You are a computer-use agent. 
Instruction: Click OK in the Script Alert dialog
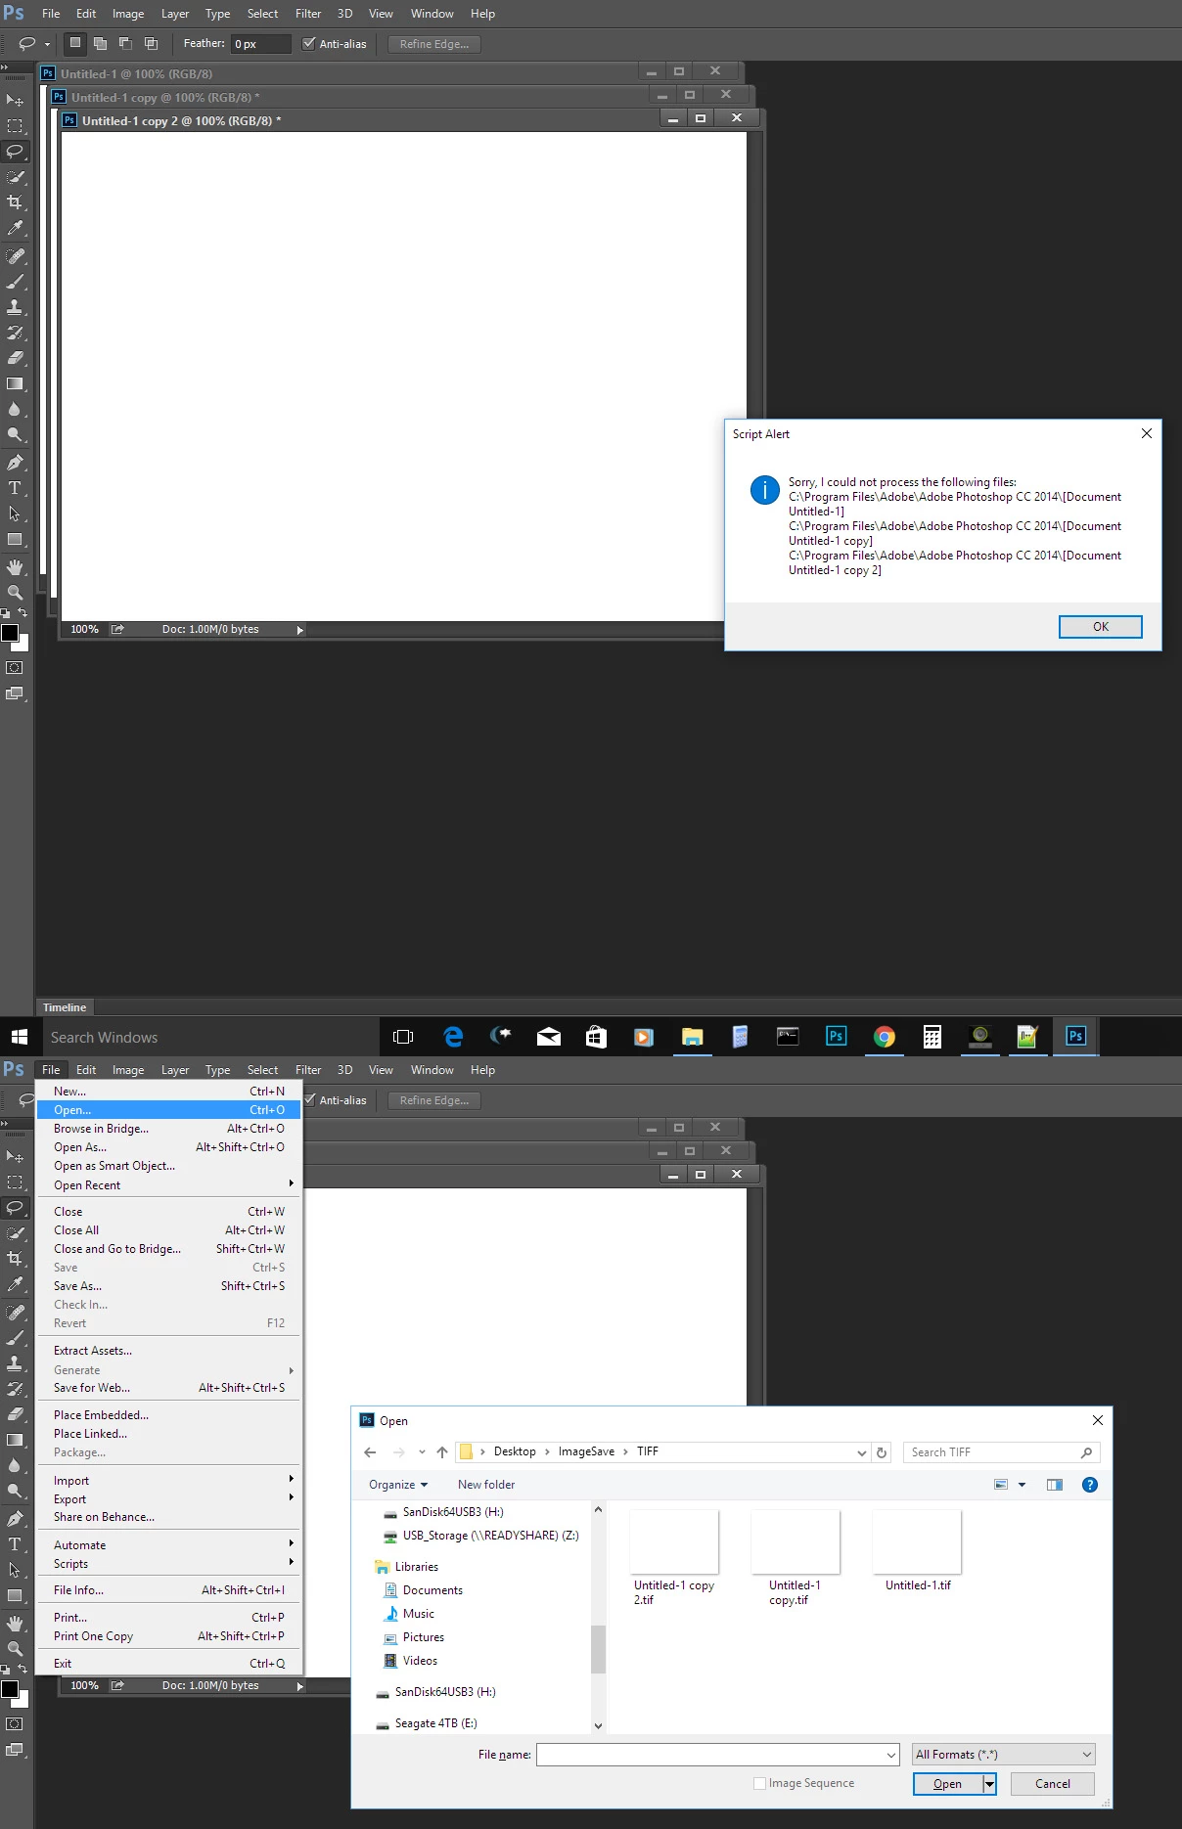tap(1100, 627)
